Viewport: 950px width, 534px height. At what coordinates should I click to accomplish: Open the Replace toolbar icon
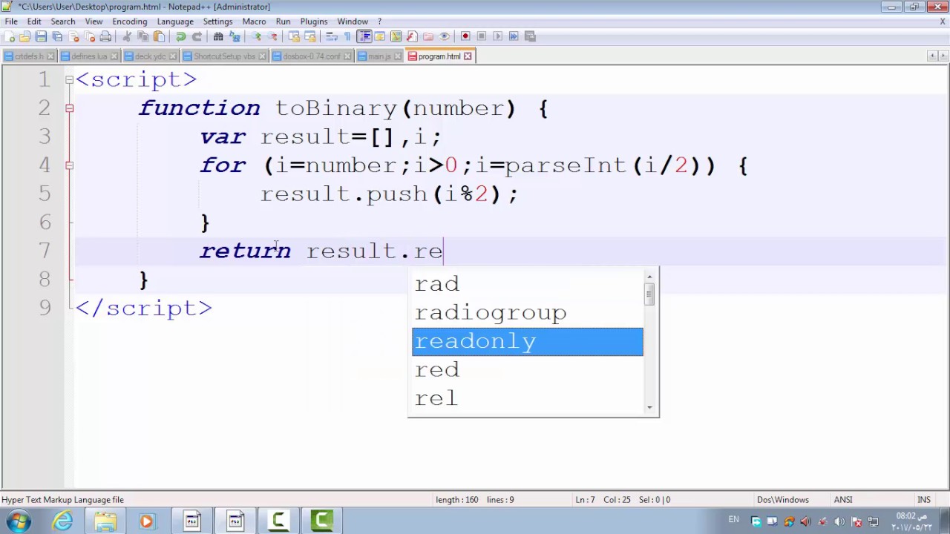pos(235,36)
